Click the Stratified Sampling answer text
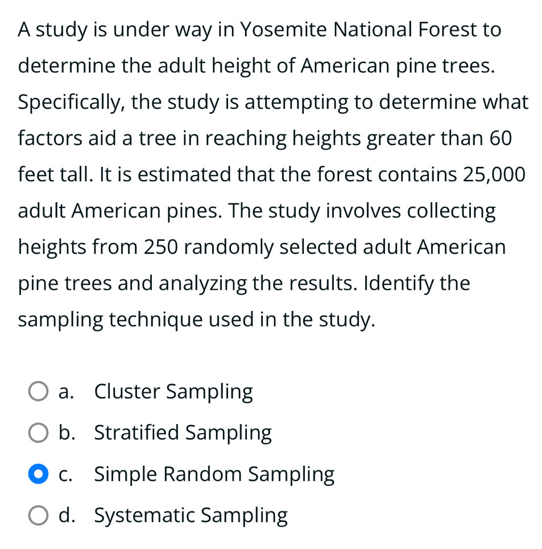The height and width of the screenshot is (549, 542). click(183, 433)
